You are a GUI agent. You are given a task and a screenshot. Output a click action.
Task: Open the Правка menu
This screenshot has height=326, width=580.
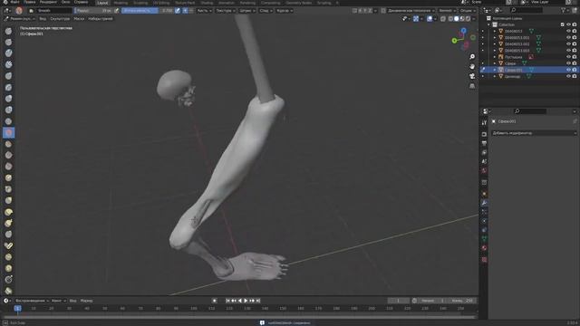coord(30,2)
